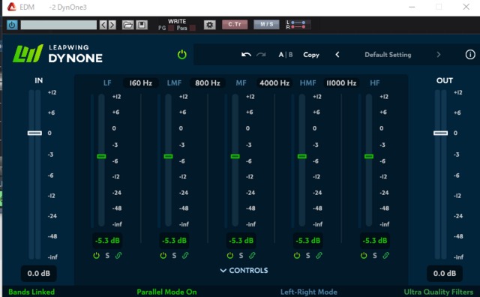Click the LF band -5.3 dB value
480x297 pixels.
pyautogui.click(x=107, y=240)
